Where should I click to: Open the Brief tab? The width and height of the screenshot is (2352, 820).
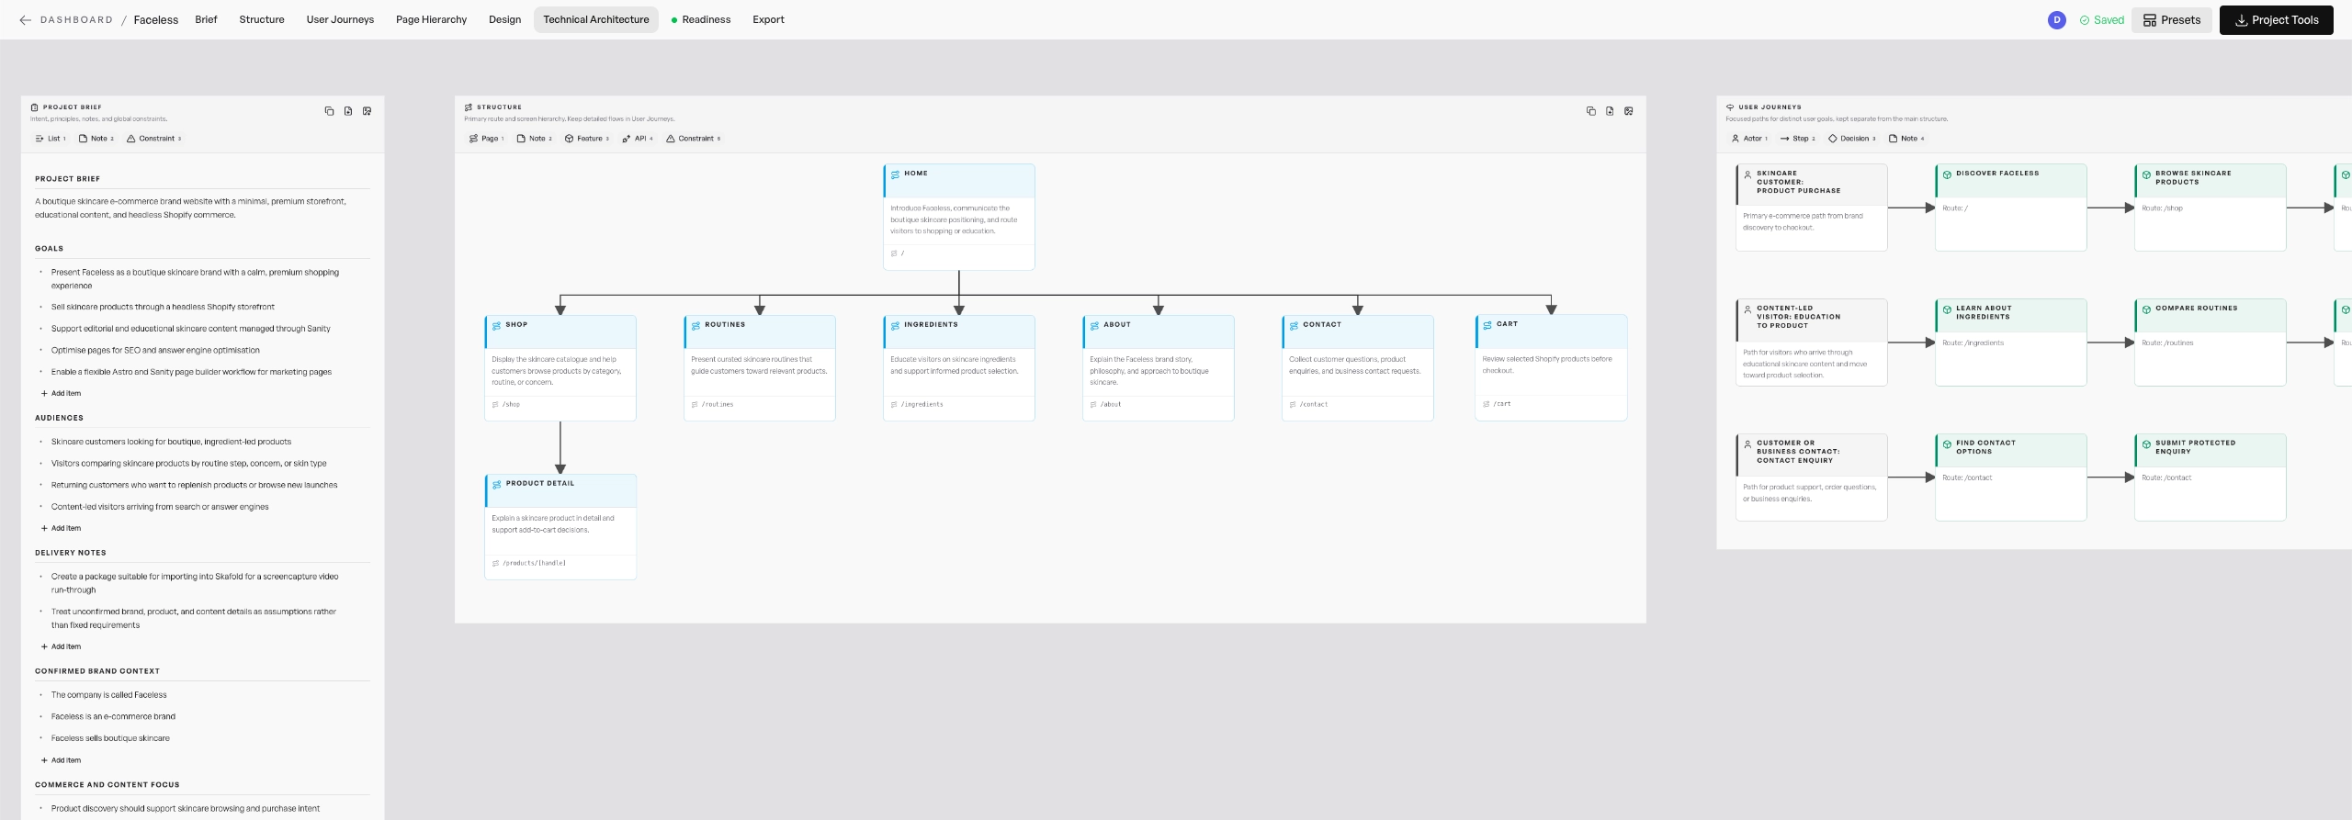206,19
